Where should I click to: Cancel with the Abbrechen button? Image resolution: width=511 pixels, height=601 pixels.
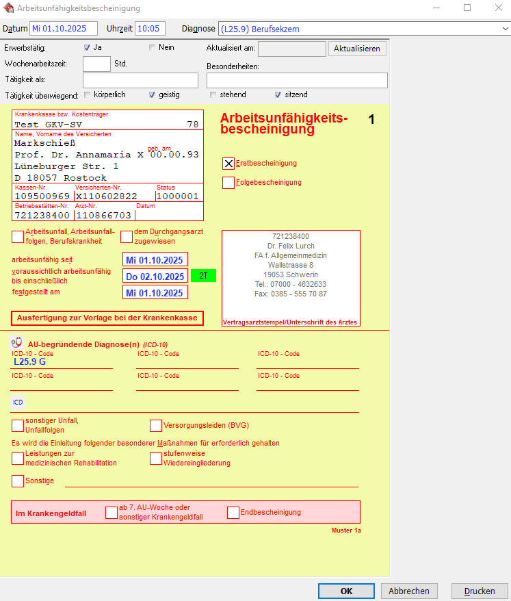[410, 591]
